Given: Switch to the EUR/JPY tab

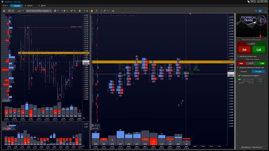Looking at the screenshot, I should tap(29, 5).
